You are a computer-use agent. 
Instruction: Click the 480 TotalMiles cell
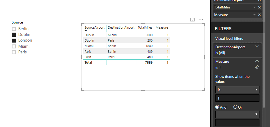[x=150, y=57]
